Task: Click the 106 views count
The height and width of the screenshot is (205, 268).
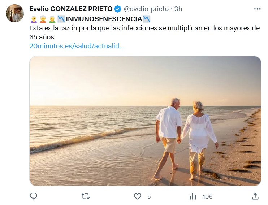Action: click(x=207, y=196)
